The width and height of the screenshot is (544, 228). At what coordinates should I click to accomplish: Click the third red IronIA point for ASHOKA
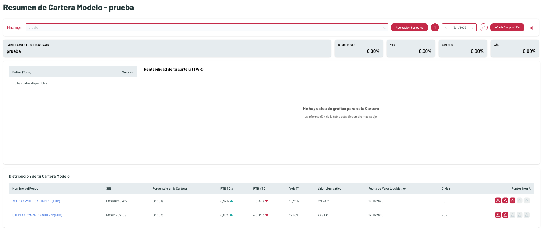512,201
